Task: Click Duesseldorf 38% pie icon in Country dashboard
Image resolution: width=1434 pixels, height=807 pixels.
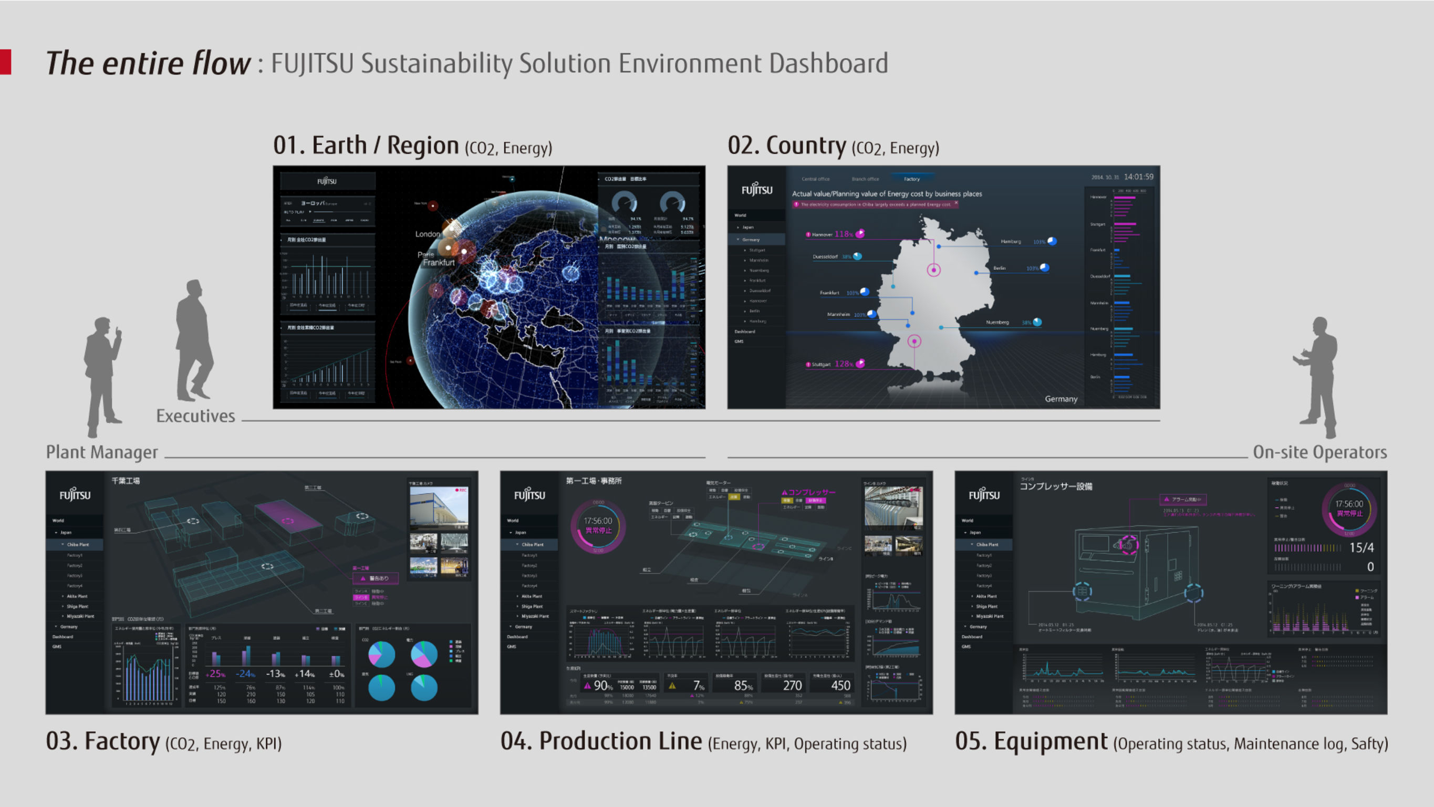Action: click(x=858, y=256)
